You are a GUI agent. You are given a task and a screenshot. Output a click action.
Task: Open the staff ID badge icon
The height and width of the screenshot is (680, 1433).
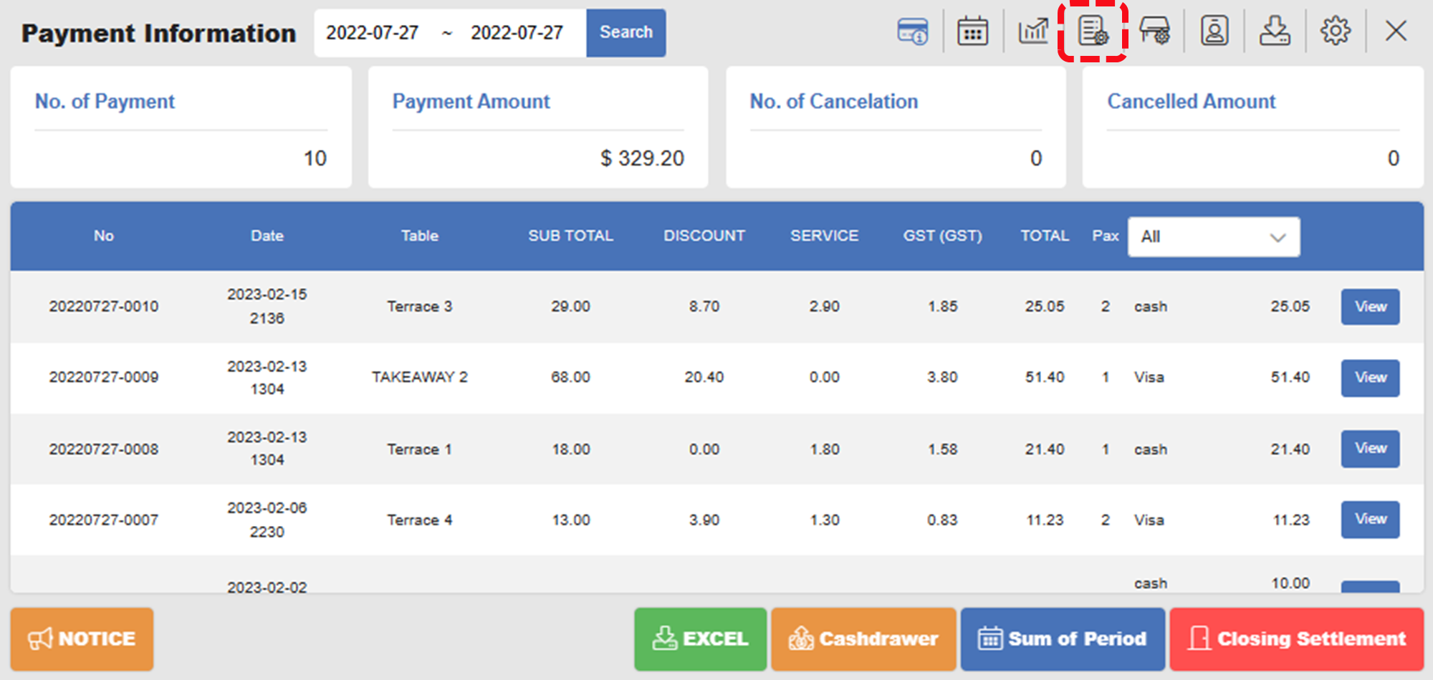pos(1214,32)
